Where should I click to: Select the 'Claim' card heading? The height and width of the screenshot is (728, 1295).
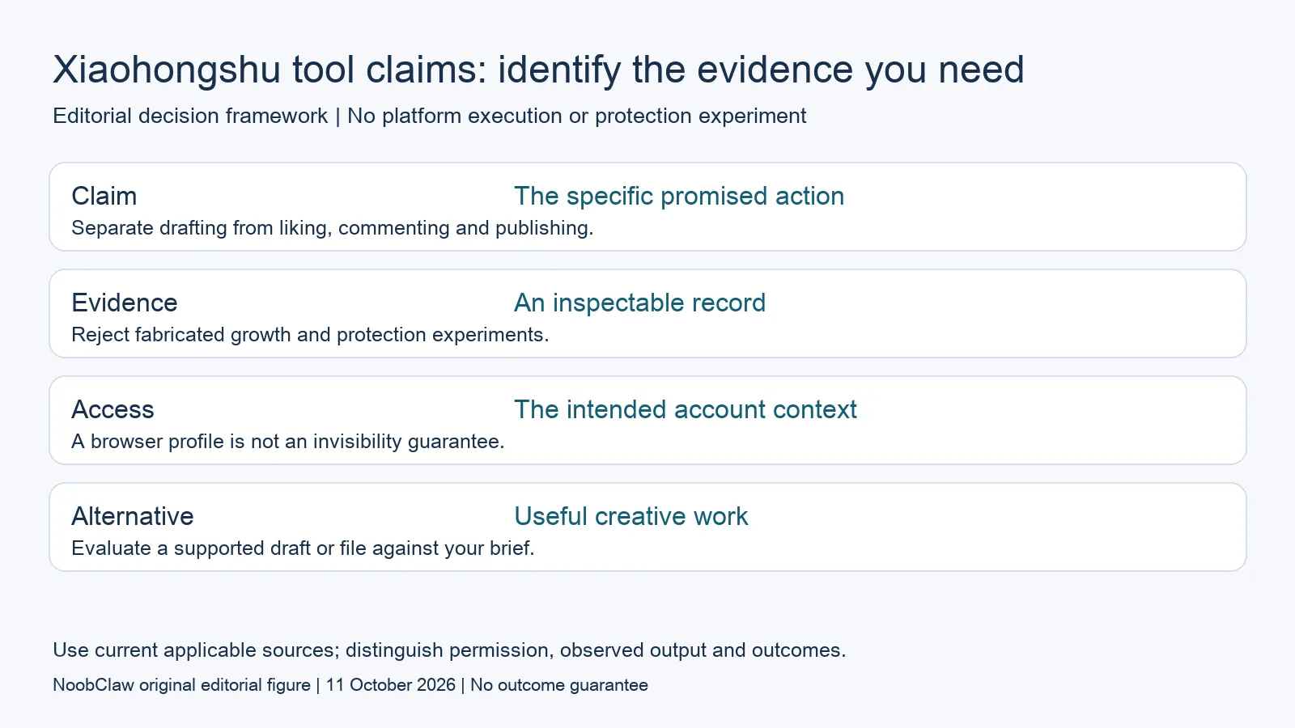(x=104, y=196)
